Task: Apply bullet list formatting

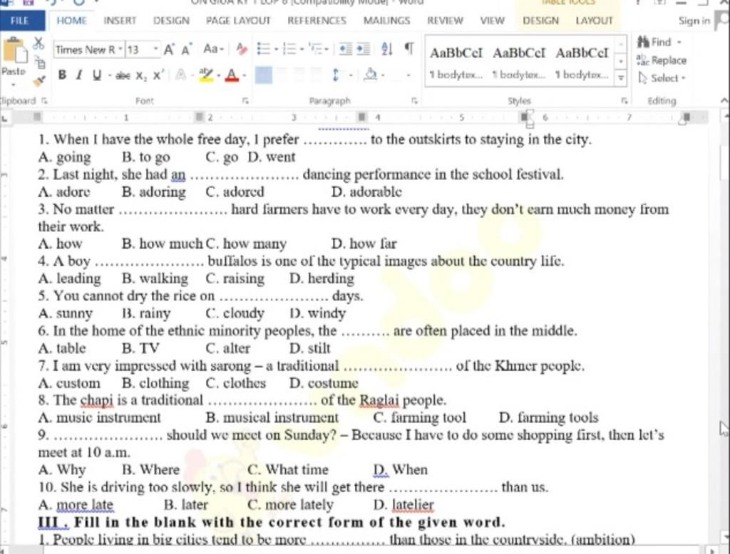Action: [264, 49]
